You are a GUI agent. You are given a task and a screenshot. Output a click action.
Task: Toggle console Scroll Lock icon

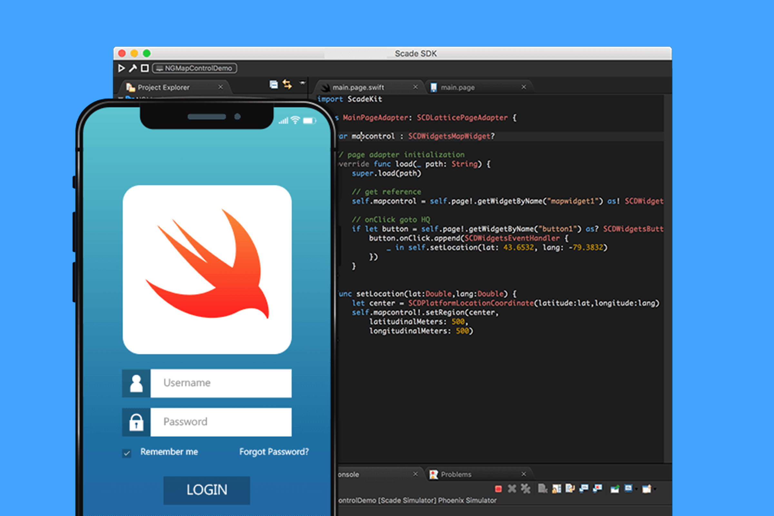point(557,489)
